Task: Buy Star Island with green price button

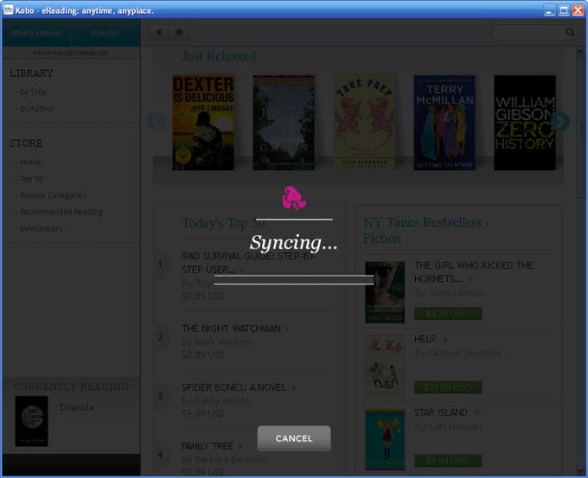Action: 448,461
